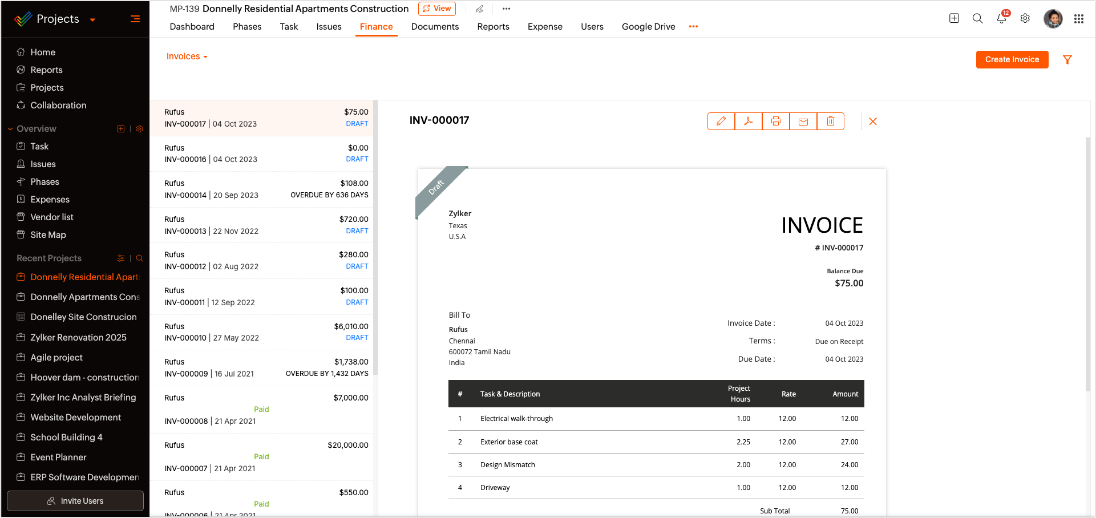Open the Expense tab
1096x518 pixels.
click(x=545, y=26)
